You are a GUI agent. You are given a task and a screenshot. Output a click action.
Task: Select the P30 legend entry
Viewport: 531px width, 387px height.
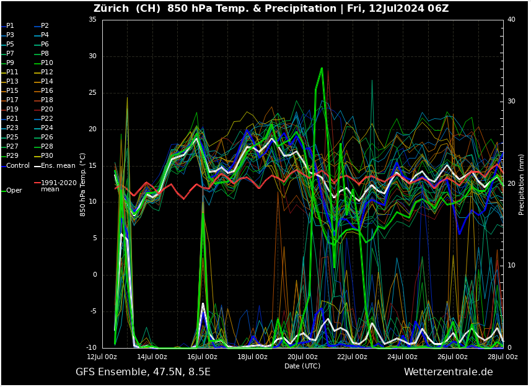click(46, 156)
